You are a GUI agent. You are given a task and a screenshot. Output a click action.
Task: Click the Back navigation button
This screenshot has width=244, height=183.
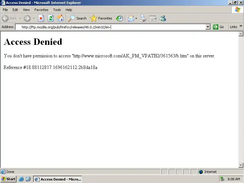[x=9, y=18]
